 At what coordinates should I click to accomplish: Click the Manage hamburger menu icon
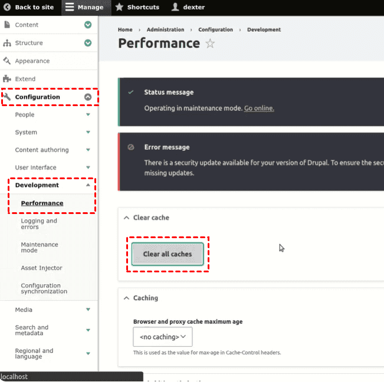70,7
